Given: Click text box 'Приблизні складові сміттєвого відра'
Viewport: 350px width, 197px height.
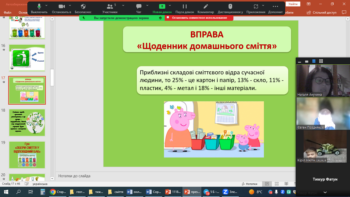Looking at the screenshot, I should tap(212, 80).
